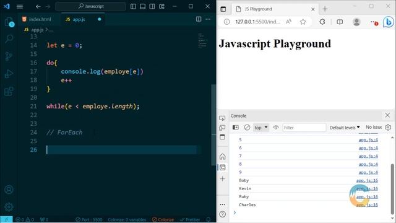Open the Default levels dropdown
The height and width of the screenshot is (223, 396).
345,128
